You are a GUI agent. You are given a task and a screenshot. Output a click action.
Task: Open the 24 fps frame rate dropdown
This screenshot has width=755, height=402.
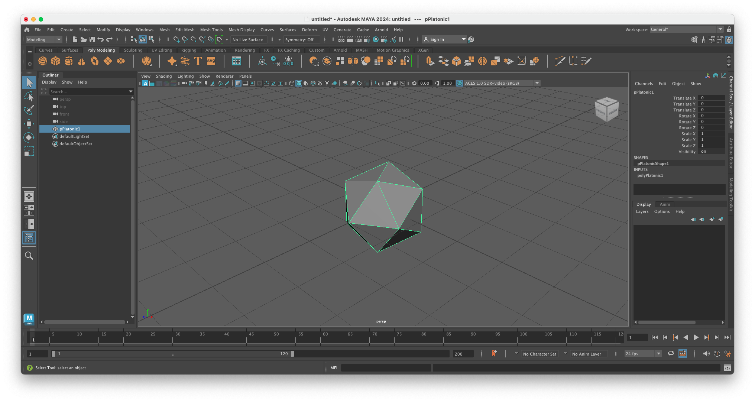643,354
